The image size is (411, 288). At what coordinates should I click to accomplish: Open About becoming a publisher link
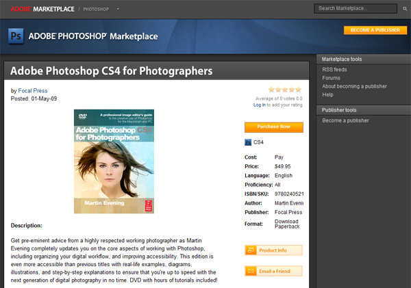pos(354,86)
